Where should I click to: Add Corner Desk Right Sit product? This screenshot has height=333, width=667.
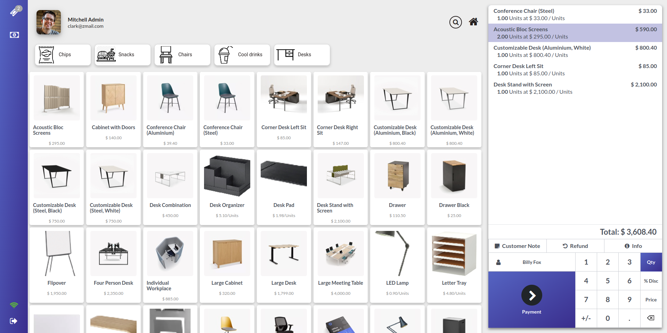(341, 109)
